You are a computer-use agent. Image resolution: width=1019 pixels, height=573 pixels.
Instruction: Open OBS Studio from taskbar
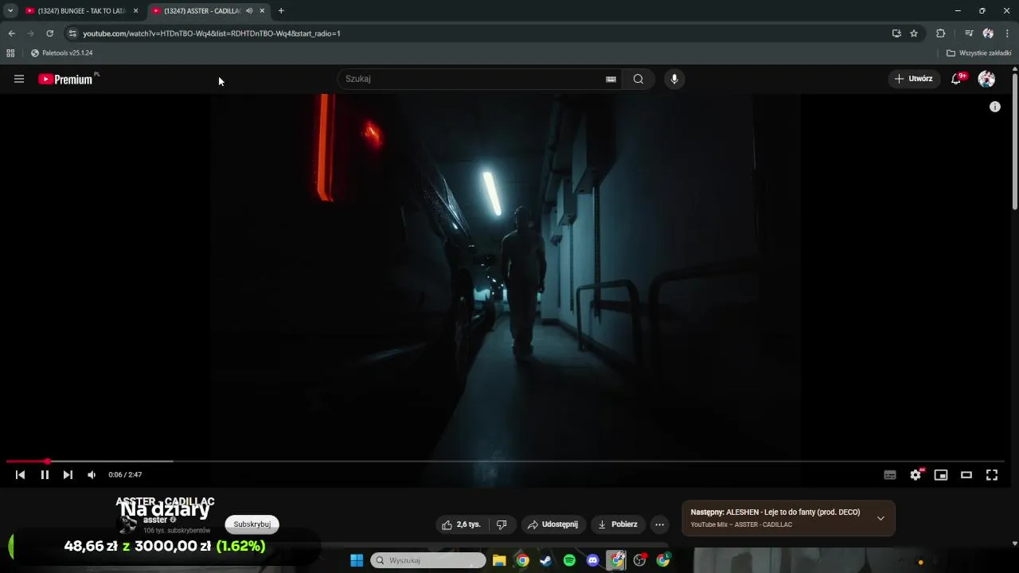[x=639, y=560]
